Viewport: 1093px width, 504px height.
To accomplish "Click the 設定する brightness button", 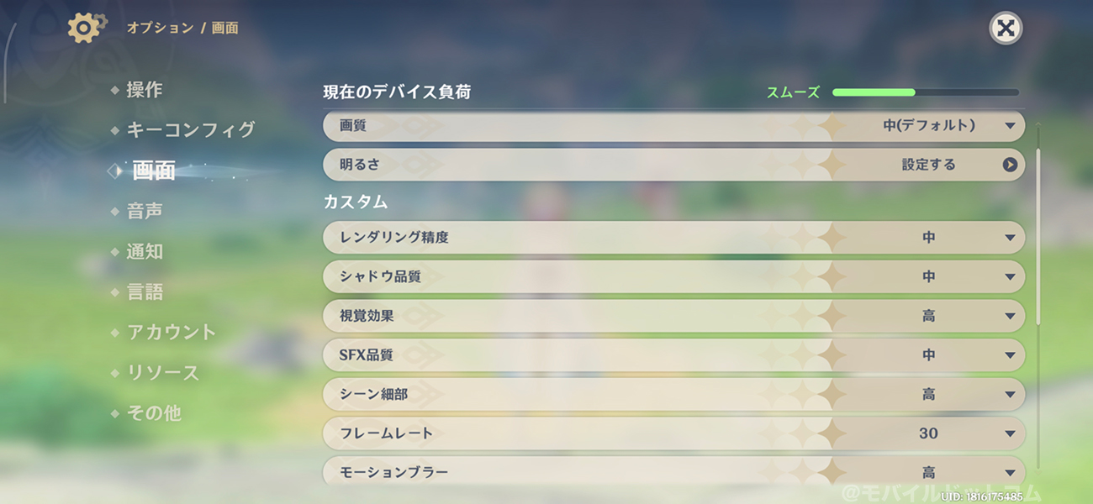I will pyautogui.click(x=929, y=165).
